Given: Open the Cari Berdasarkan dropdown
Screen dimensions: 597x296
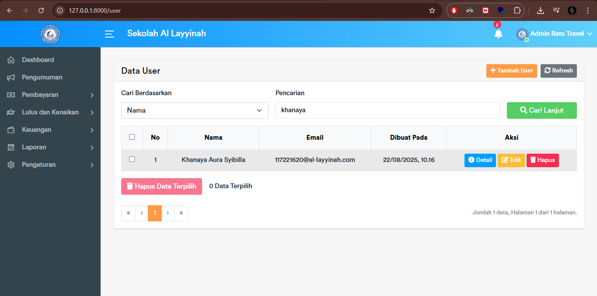Looking at the screenshot, I should (x=195, y=110).
